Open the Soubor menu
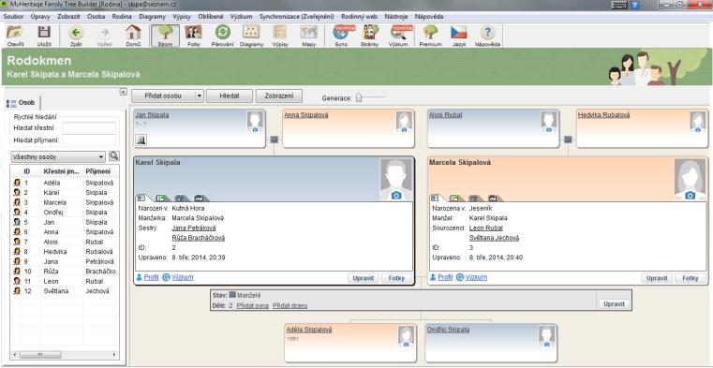 click(x=13, y=16)
